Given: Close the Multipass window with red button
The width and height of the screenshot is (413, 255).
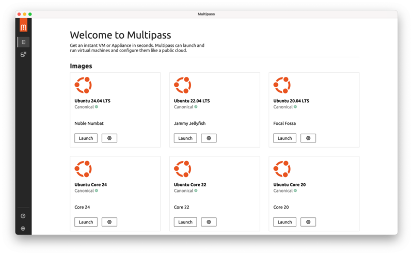Looking at the screenshot, I should point(19,14).
